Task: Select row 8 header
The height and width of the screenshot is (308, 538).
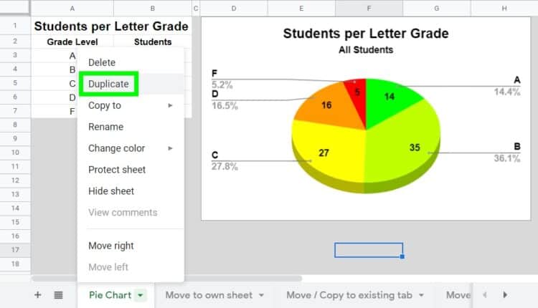Action: [15, 125]
